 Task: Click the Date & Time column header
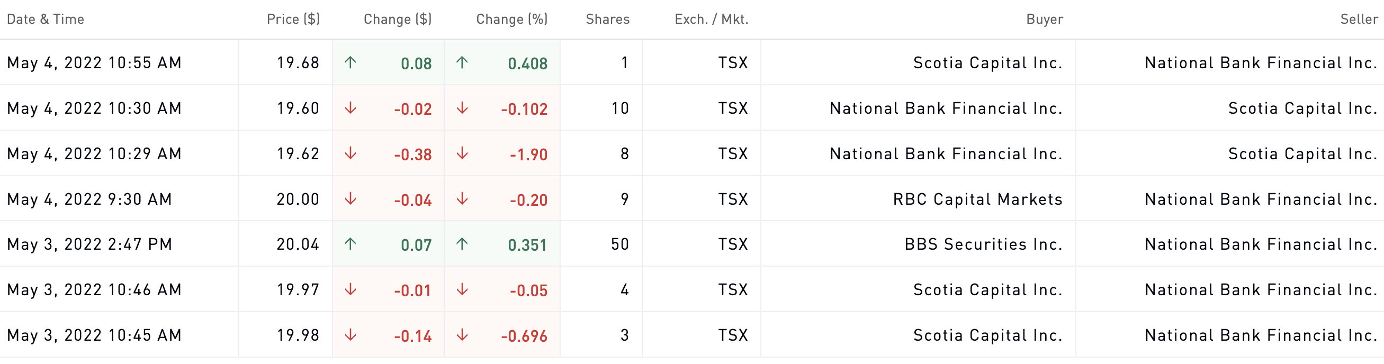coord(46,20)
